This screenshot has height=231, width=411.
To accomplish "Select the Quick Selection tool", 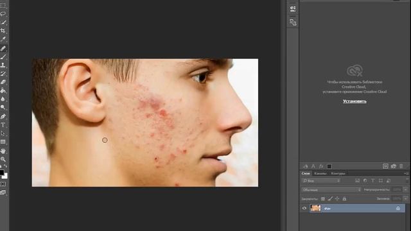I will pos(3,22).
